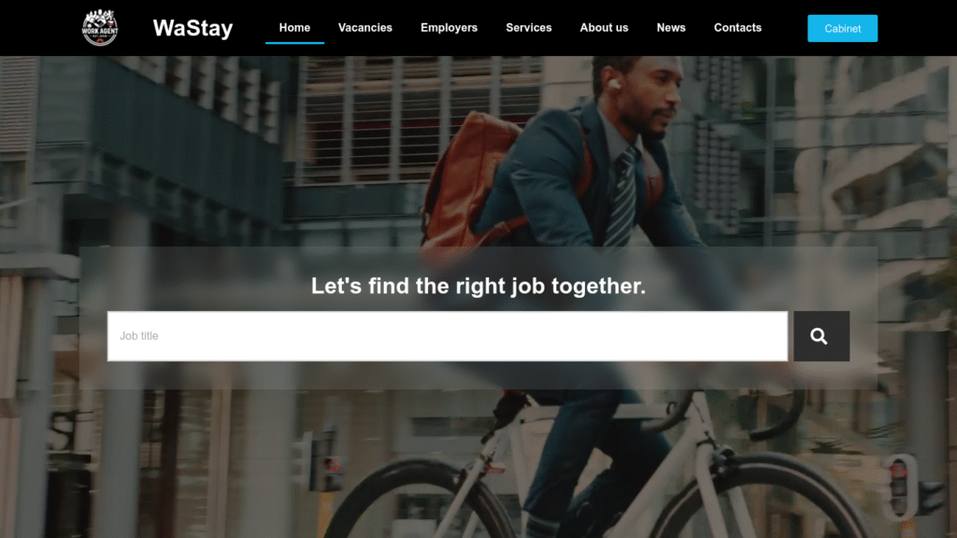The height and width of the screenshot is (538, 957).
Task: Click the blue underline beneath Home
Action: (x=294, y=43)
